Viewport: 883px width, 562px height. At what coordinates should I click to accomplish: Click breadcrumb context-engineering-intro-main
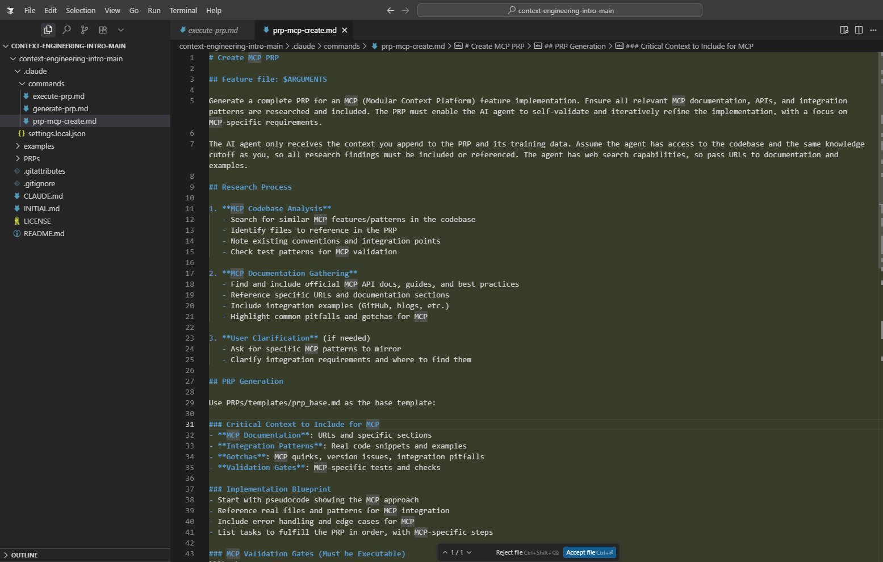(231, 46)
